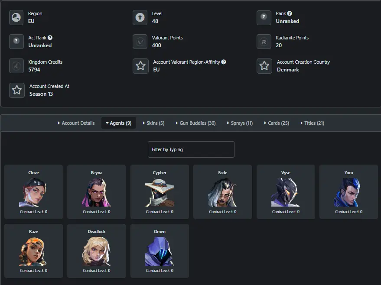Click the Deadlock agent name label
The height and width of the screenshot is (285, 381).
97,232
